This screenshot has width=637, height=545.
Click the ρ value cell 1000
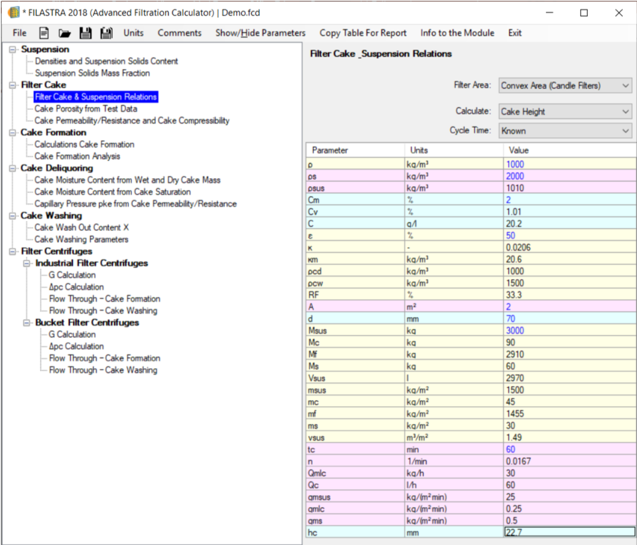point(569,164)
